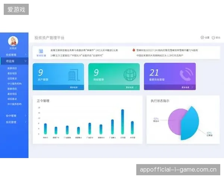
Task: Click the building icon on the blue card
Action: [74, 75]
